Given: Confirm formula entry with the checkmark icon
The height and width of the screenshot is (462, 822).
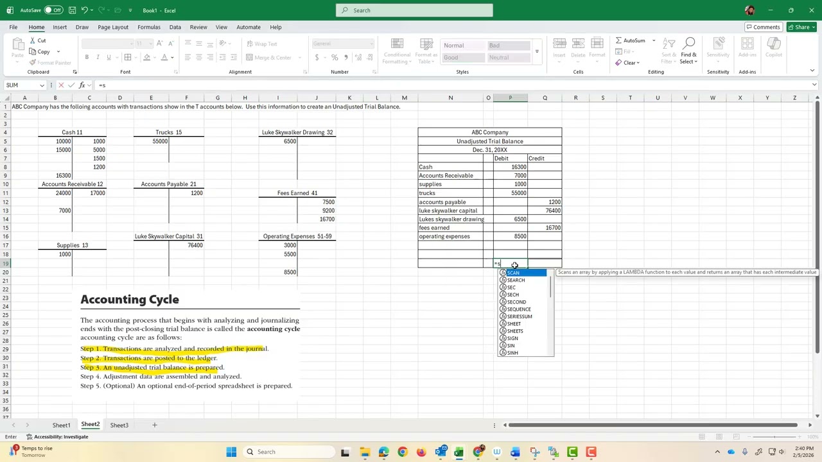Looking at the screenshot, I should click(x=71, y=85).
